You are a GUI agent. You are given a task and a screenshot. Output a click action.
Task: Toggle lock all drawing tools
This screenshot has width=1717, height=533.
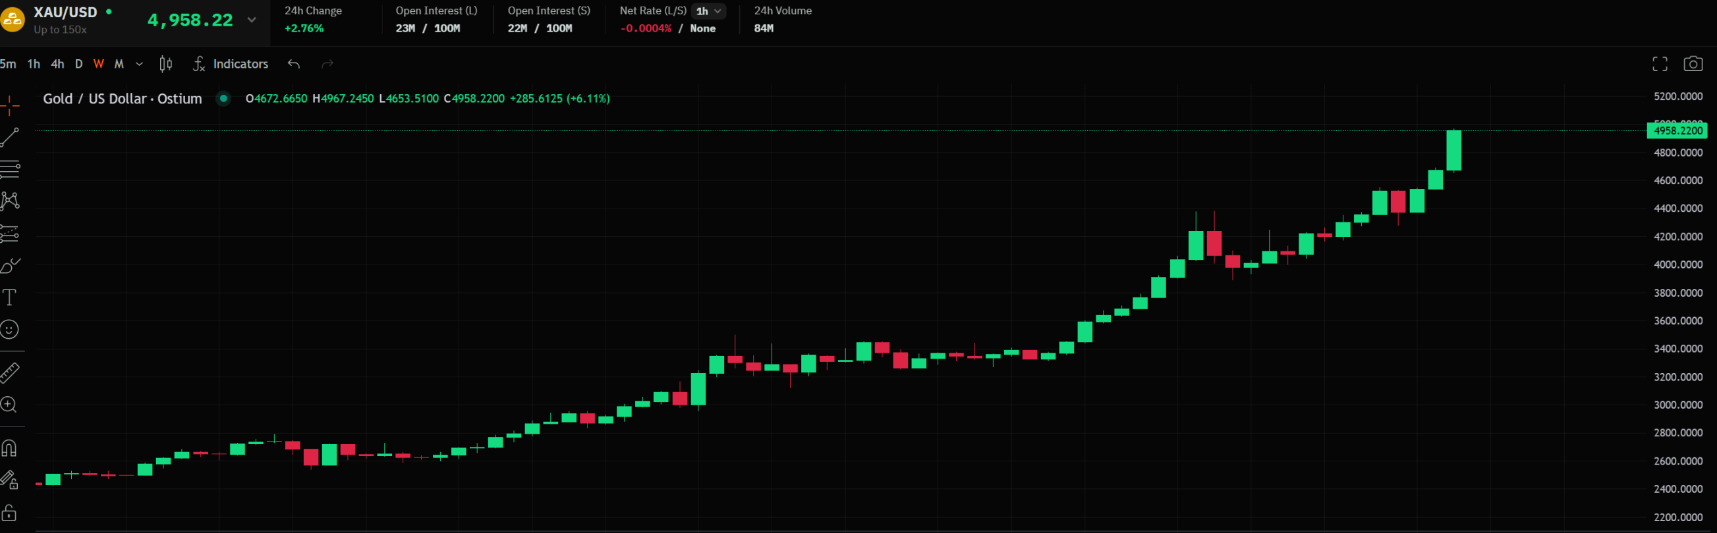9,513
